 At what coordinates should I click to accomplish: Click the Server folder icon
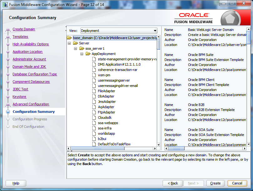click(x=75, y=43)
